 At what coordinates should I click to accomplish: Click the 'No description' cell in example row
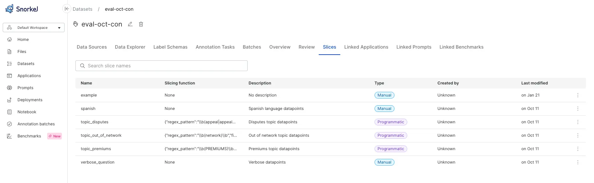point(263,95)
